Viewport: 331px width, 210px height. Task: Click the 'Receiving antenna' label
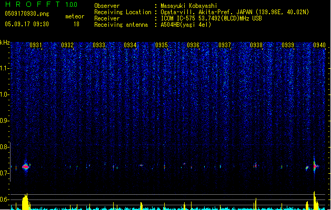point(121,25)
